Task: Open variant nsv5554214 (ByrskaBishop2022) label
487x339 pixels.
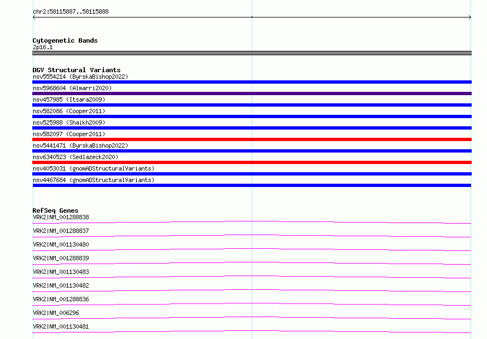Action: pyautogui.click(x=80, y=77)
